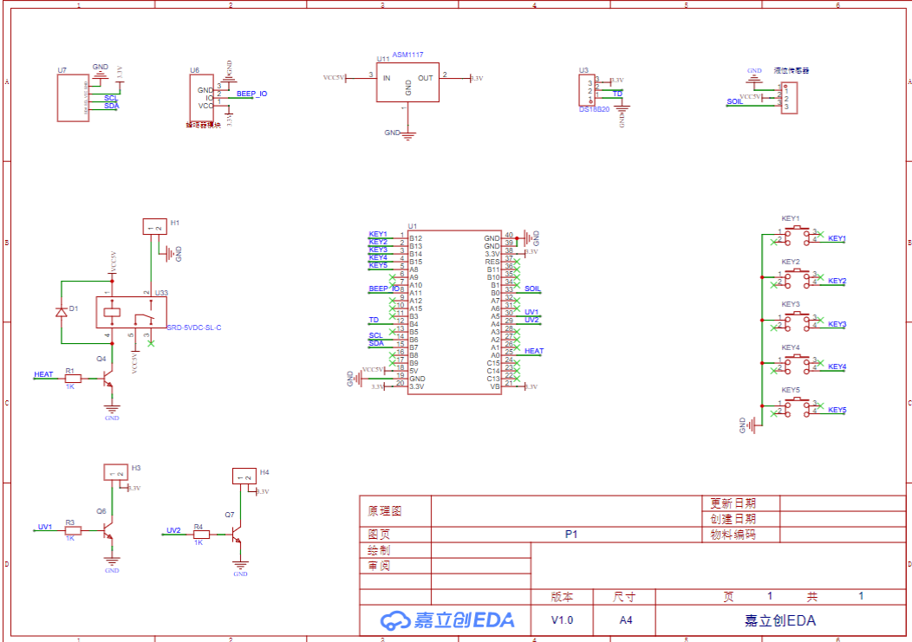Click the KEY1 net label on U1 pin 1

pyautogui.click(x=377, y=234)
